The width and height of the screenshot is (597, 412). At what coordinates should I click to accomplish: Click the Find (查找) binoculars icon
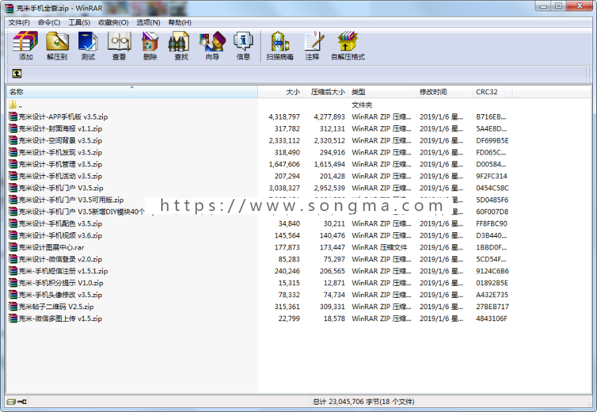[178, 42]
